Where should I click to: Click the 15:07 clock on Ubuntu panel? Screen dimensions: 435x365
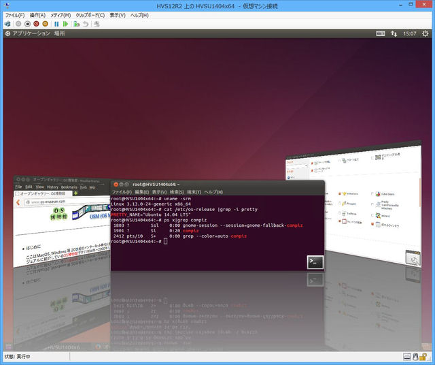pyautogui.click(x=411, y=33)
